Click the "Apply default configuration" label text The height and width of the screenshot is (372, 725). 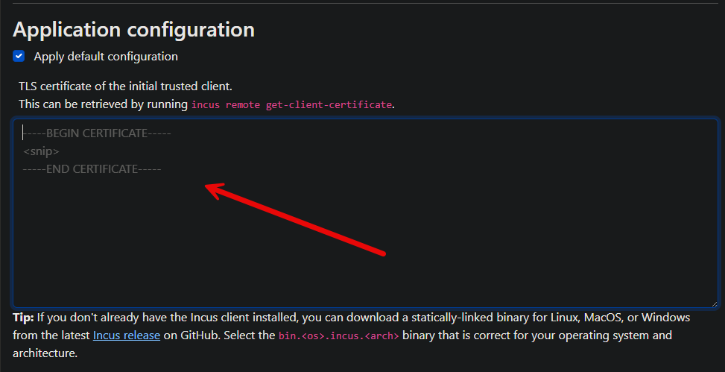[106, 57]
